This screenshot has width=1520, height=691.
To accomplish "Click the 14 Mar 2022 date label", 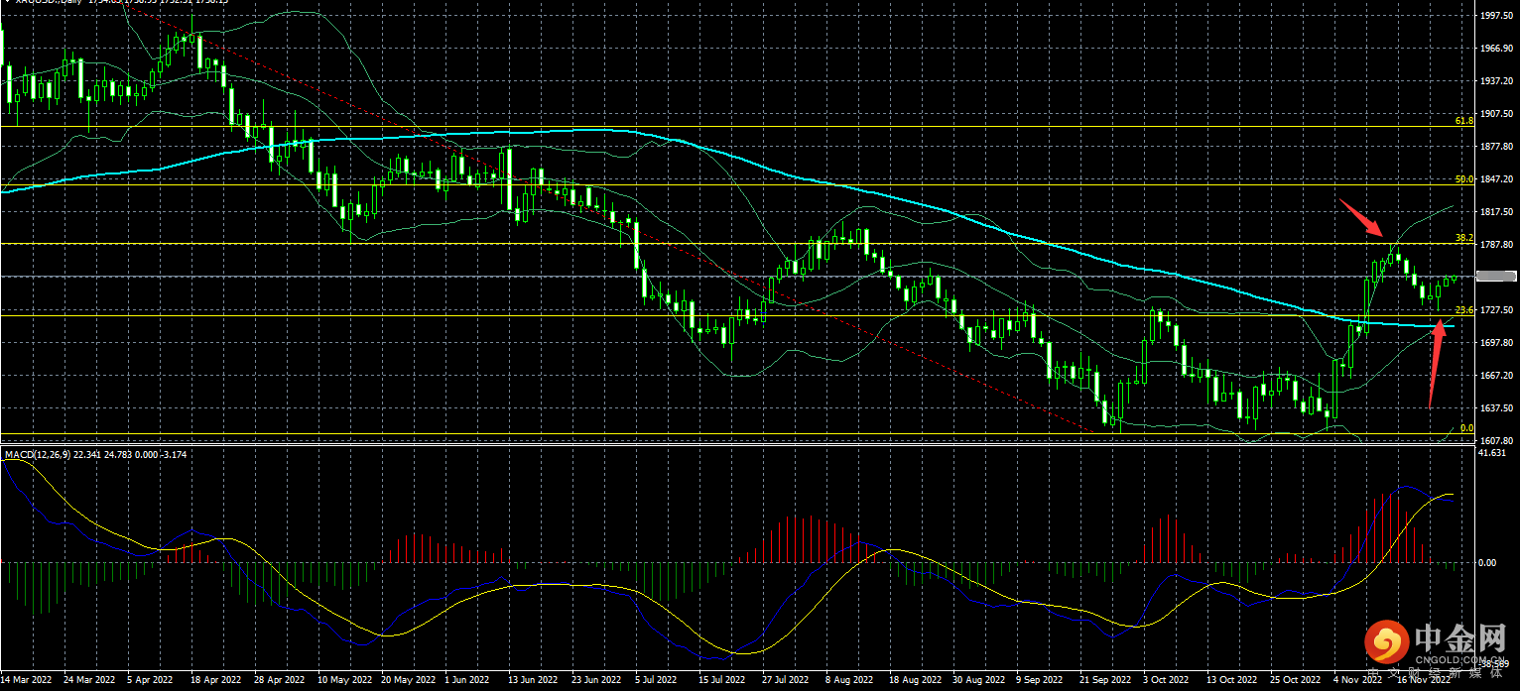I will 29,680.
